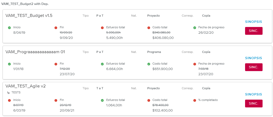Viewport: 273px width, 117px height.
Task: Open SINOPSIS for VAM_TEST_Agile v2
Action: click(253, 94)
